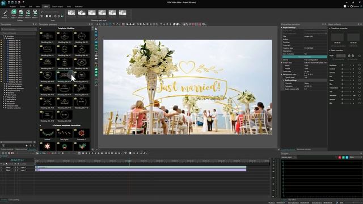This screenshot has width=363, height=204.
Task: Select the arrow cursor tool atop vertical toolbar
Action: [96, 29]
